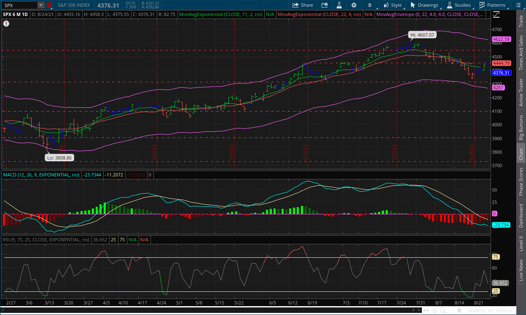Click the 36.652 RSI value tag
The width and height of the screenshot is (526, 315).
[x=501, y=283]
